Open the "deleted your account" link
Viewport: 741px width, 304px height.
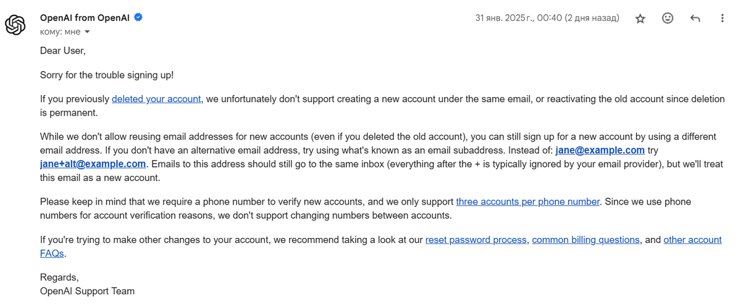[x=156, y=99]
